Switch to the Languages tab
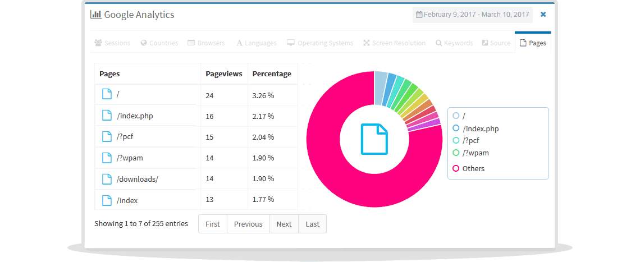Viewport: 640px width, 262px height. click(257, 43)
